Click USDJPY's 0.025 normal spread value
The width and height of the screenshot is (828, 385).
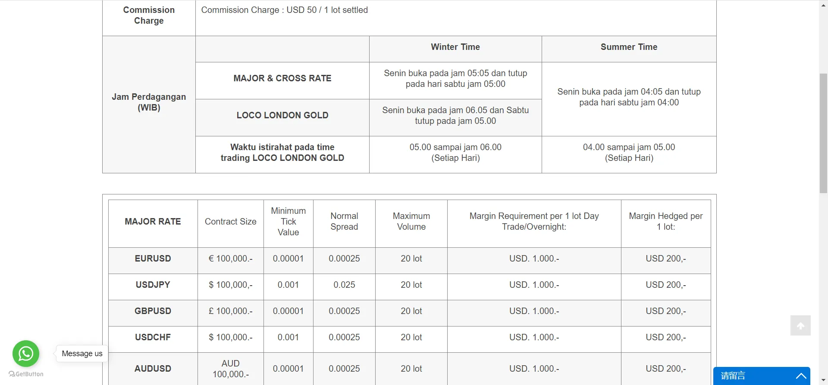click(x=344, y=285)
